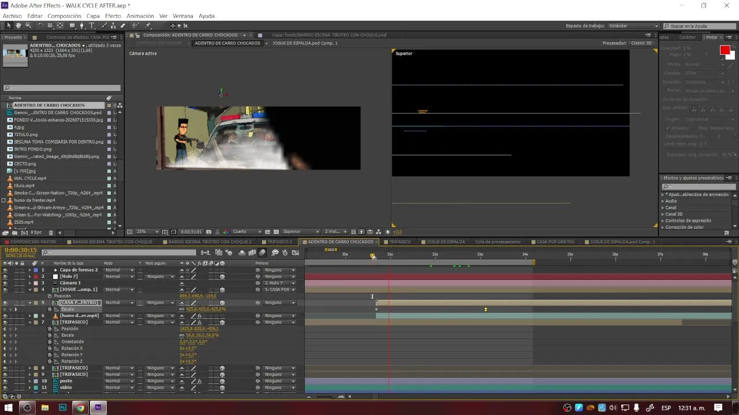Open Chrome from the taskbar
This screenshot has height=415, width=739.
point(80,408)
